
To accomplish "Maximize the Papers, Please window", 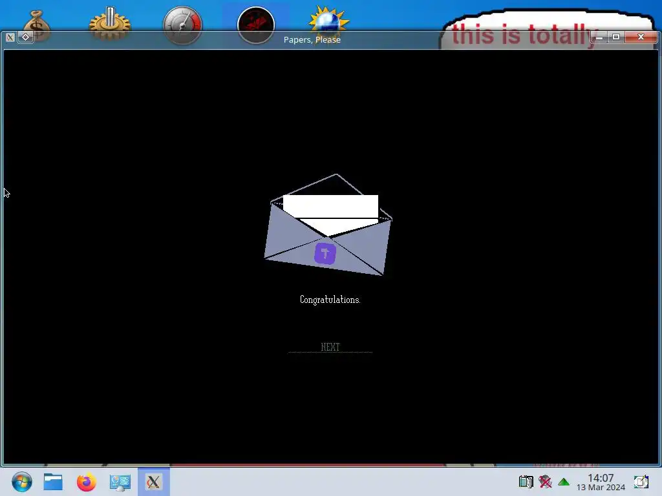I will click(x=616, y=37).
